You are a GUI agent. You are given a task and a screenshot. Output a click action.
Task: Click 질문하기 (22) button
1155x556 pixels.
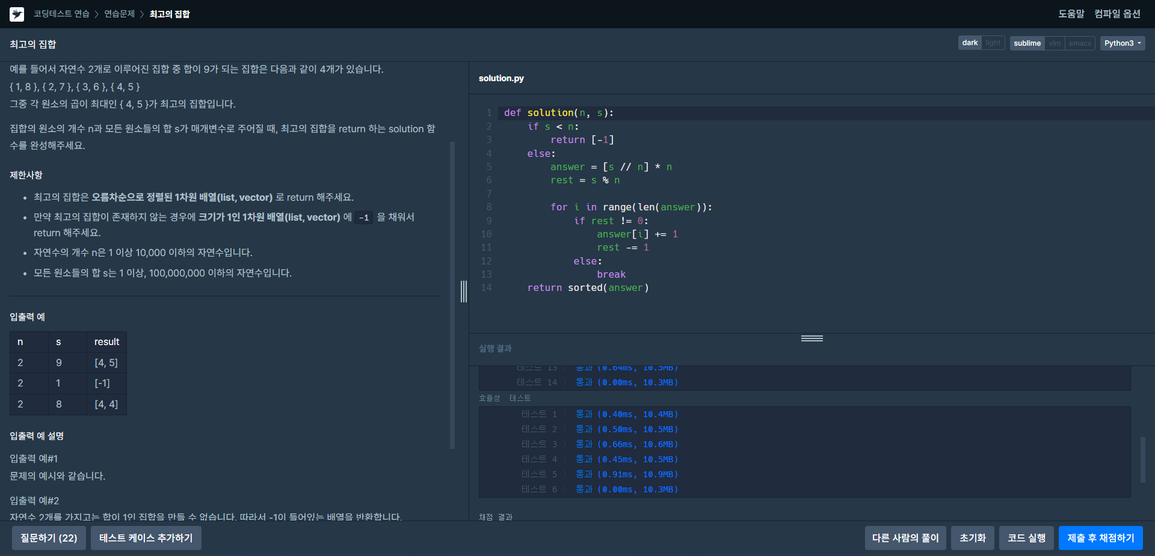tap(49, 538)
